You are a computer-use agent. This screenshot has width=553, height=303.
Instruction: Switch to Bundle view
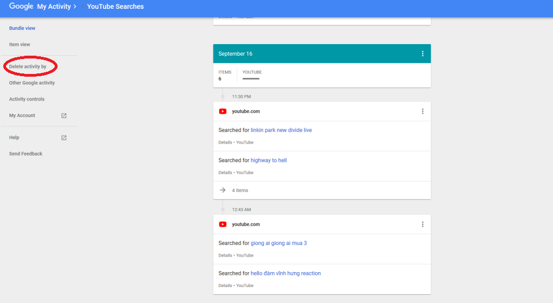click(x=22, y=28)
